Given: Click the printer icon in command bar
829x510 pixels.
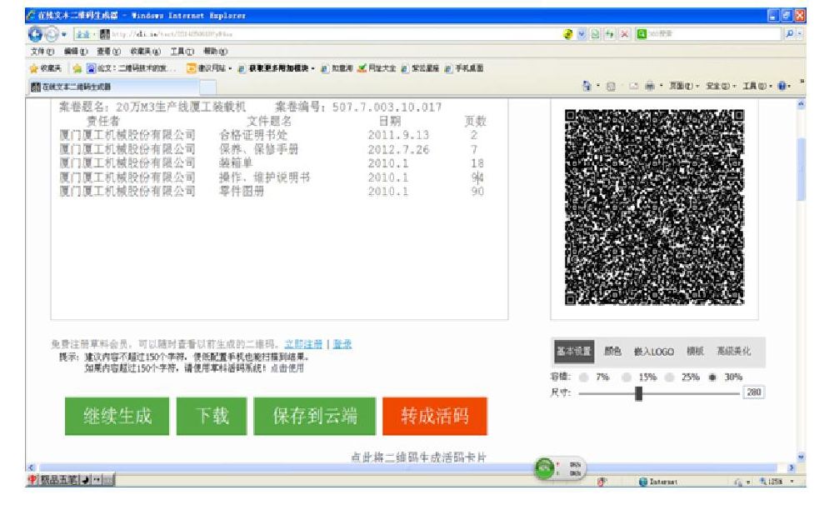Looking at the screenshot, I should pos(650,86).
